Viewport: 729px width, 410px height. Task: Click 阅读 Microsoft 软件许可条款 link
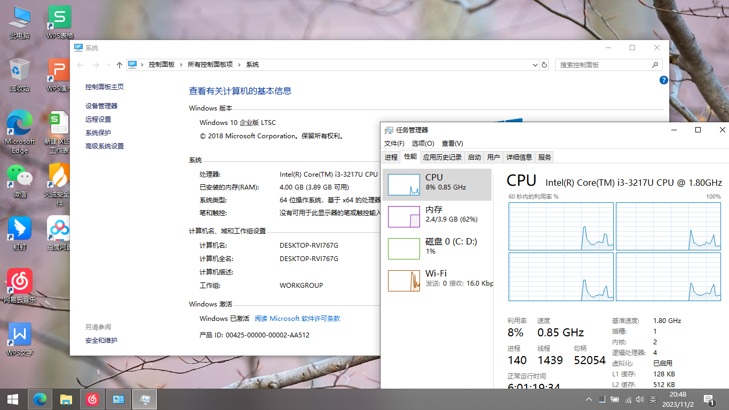click(x=297, y=318)
